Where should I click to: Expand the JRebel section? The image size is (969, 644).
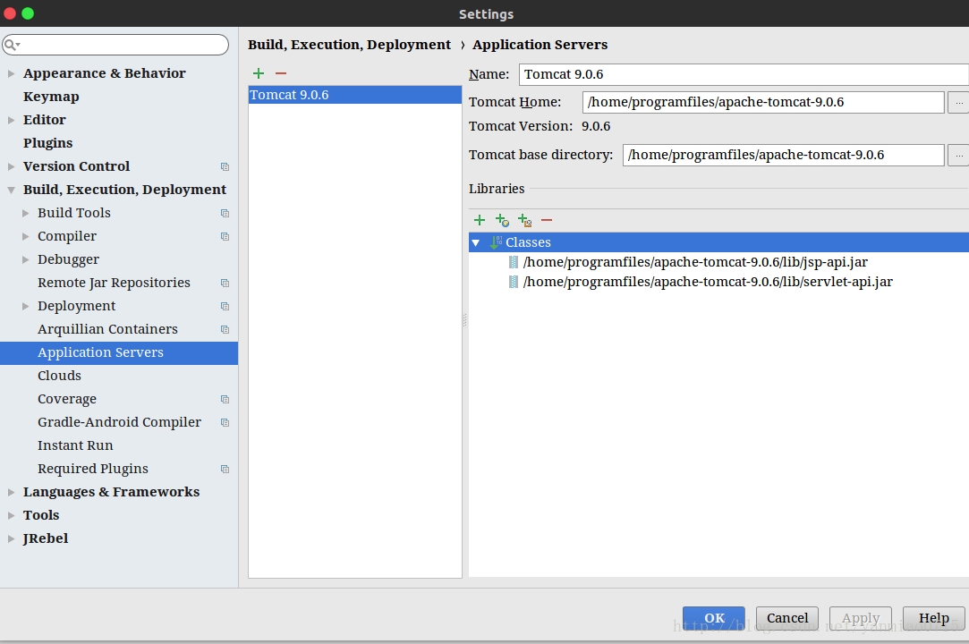pyautogui.click(x=11, y=539)
